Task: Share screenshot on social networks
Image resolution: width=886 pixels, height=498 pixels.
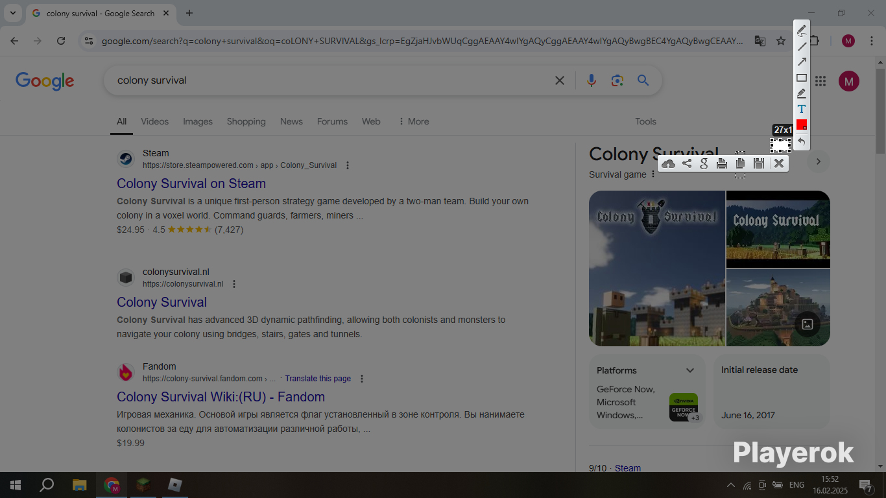Action: click(x=686, y=163)
